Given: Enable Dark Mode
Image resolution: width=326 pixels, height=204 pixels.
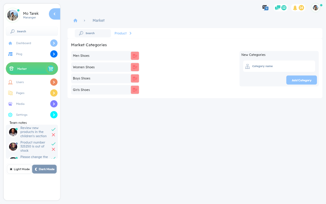Looking at the screenshot, I should pyautogui.click(x=44, y=169).
